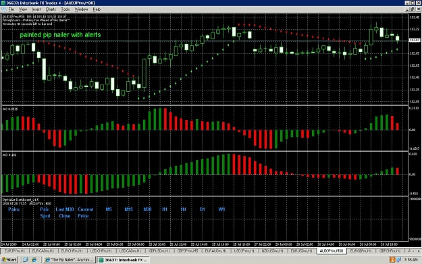
Task: Switch to the EURGBPm,H1 chart tab
Action: point(361,250)
